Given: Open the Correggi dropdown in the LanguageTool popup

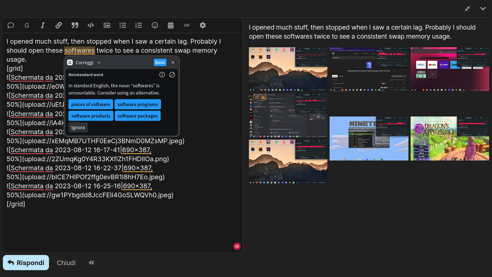Looking at the screenshot, I should coord(88,62).
